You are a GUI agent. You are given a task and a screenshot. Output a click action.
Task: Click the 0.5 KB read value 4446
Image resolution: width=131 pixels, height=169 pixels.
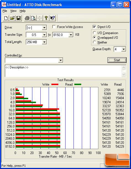point(120,90)
